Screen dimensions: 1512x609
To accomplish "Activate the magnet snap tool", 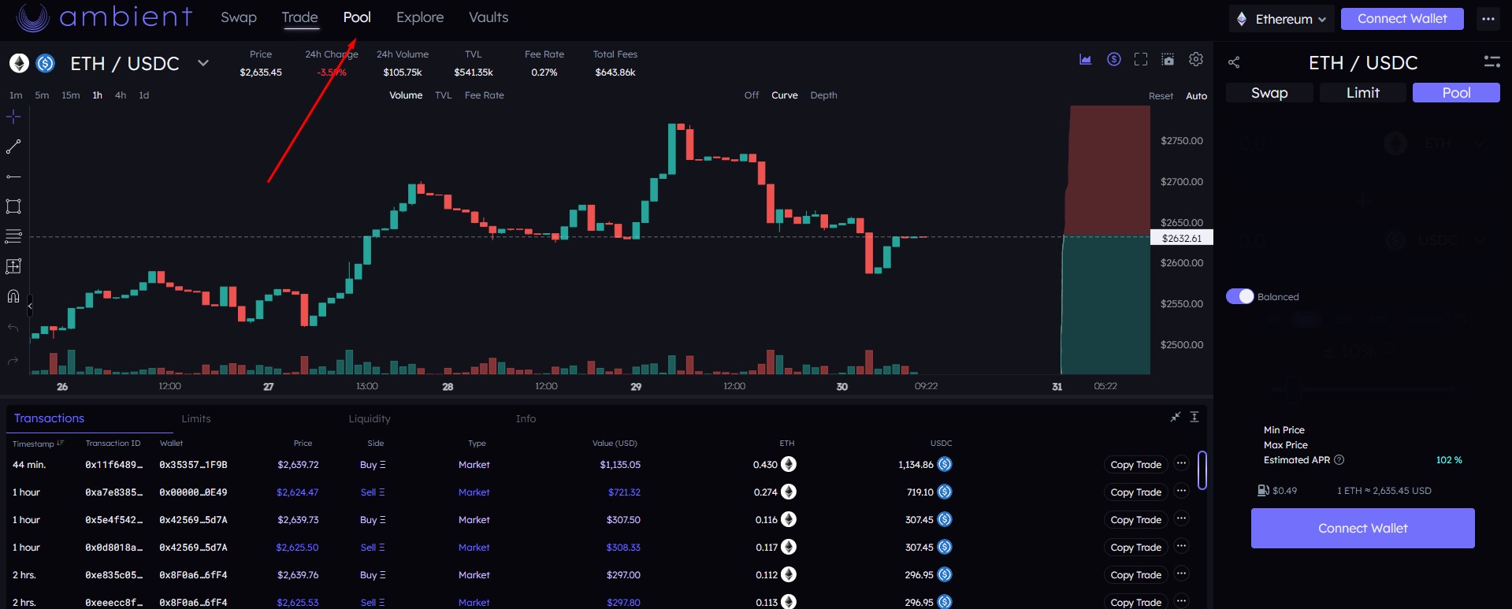I will click(13, 296).
